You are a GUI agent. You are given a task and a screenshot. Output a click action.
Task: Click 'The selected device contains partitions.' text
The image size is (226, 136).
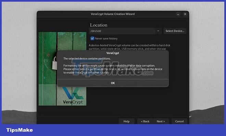(x=87, y=58)
